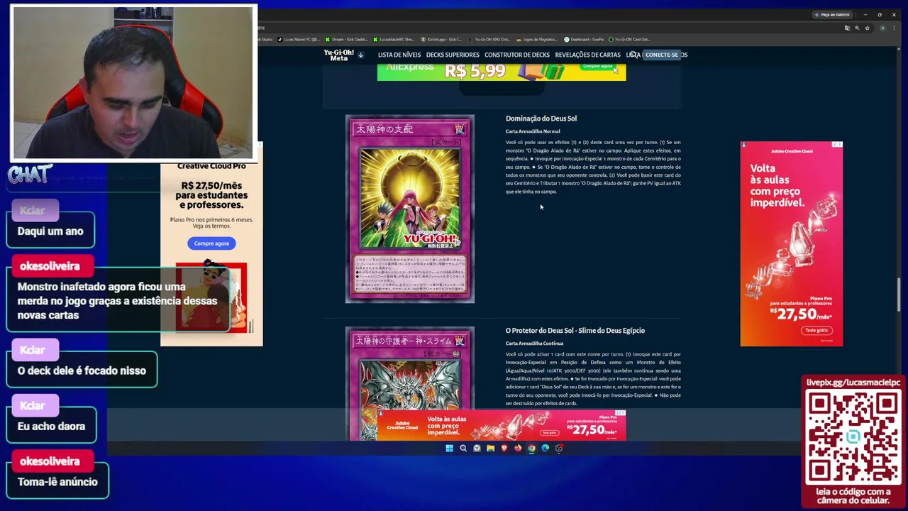Click the Conecte-se login button
The image size is (908, 511).
tap(661, 55)
